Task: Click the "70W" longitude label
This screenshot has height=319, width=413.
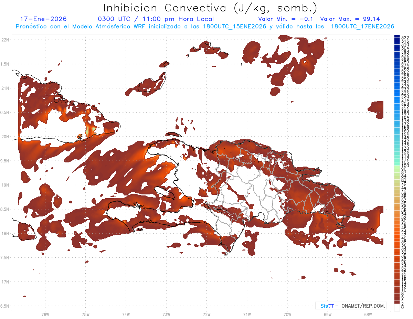Action: pos(287,314)
